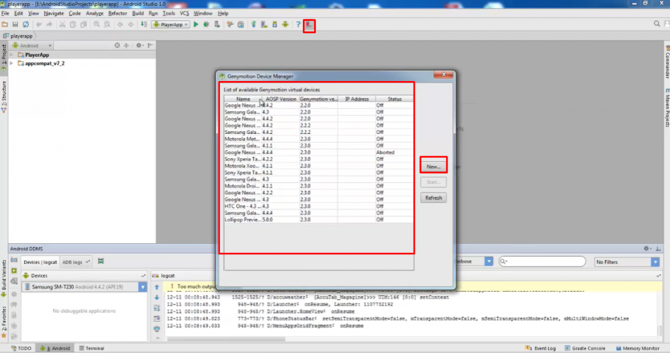
Task: Click the screen capture camera icon in DDMS
Action: [x=14, y=260]
